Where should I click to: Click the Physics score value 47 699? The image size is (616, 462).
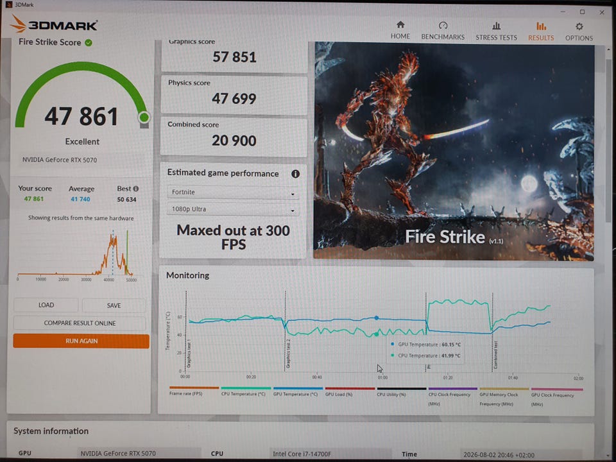point(234,99)
